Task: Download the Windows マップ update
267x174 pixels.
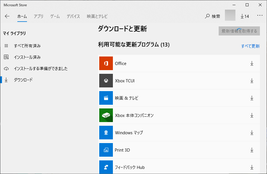Action: click(252, 133)
